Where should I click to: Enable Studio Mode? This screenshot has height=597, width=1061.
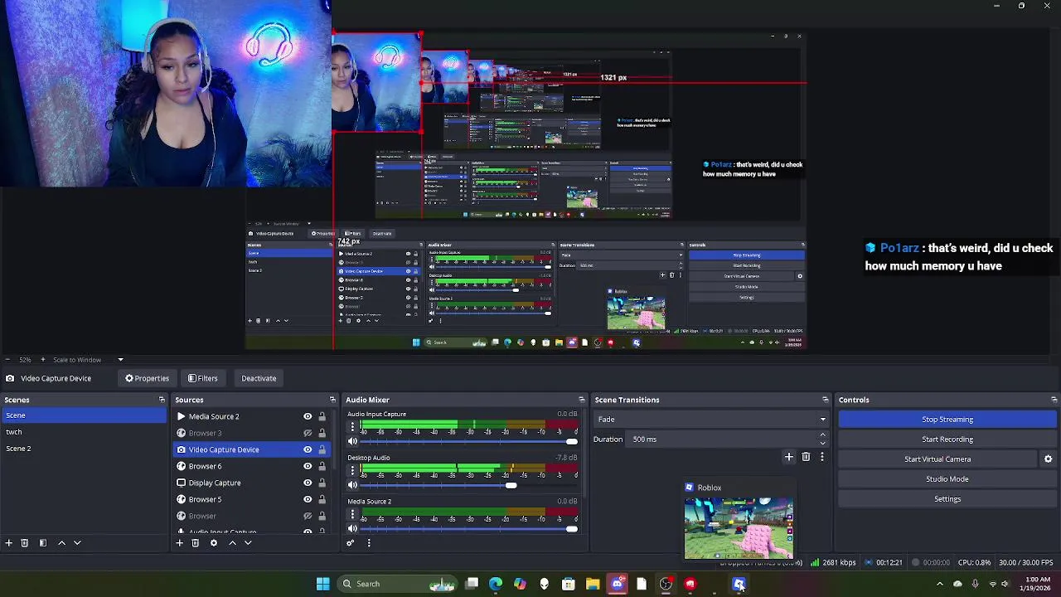click(x=947, y=479)
